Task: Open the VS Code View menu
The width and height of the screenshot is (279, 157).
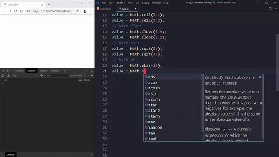Action: coord(130,3)
